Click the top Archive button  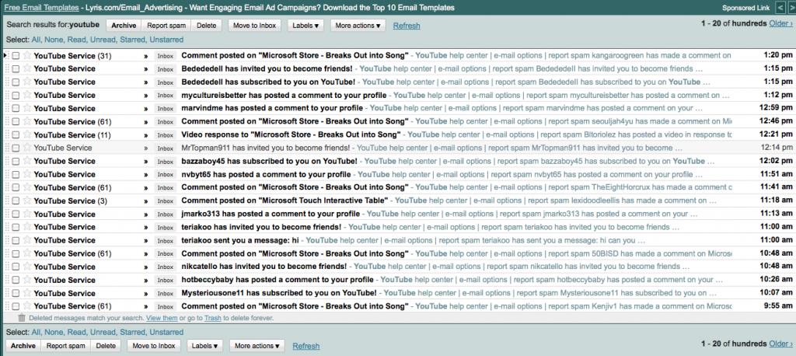(x=123, y=25)
